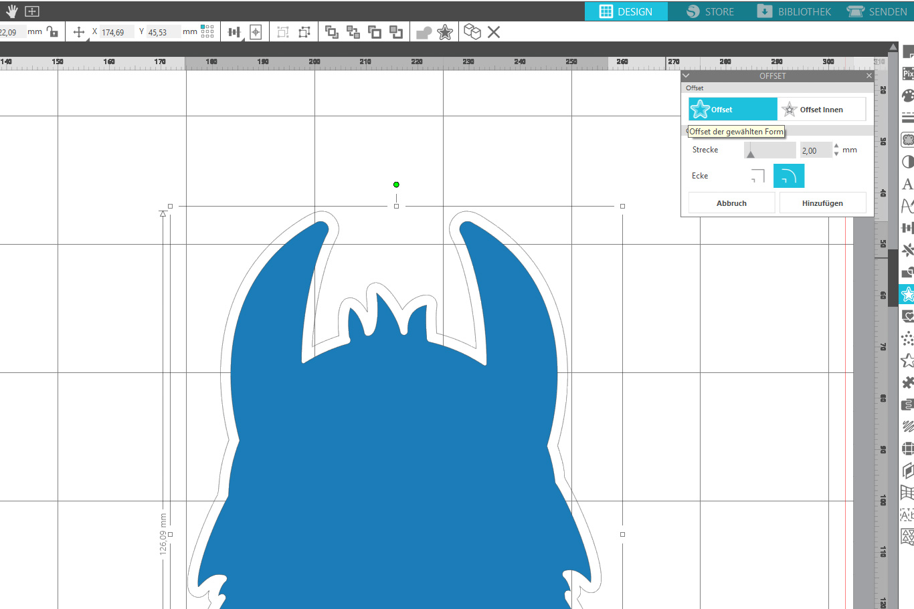Switch to the STORE tab
Viewport: 914px width, 609px height.
pos(710,11)
